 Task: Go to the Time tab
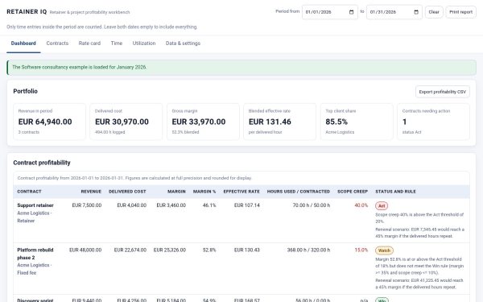pos(117,43)
